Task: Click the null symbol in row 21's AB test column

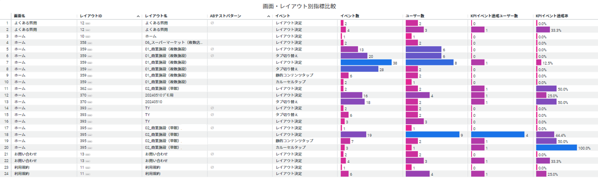Action: coord(212,154)
